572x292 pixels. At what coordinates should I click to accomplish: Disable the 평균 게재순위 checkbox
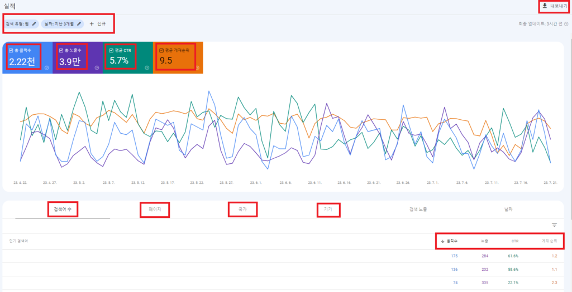tap(161, 50)
